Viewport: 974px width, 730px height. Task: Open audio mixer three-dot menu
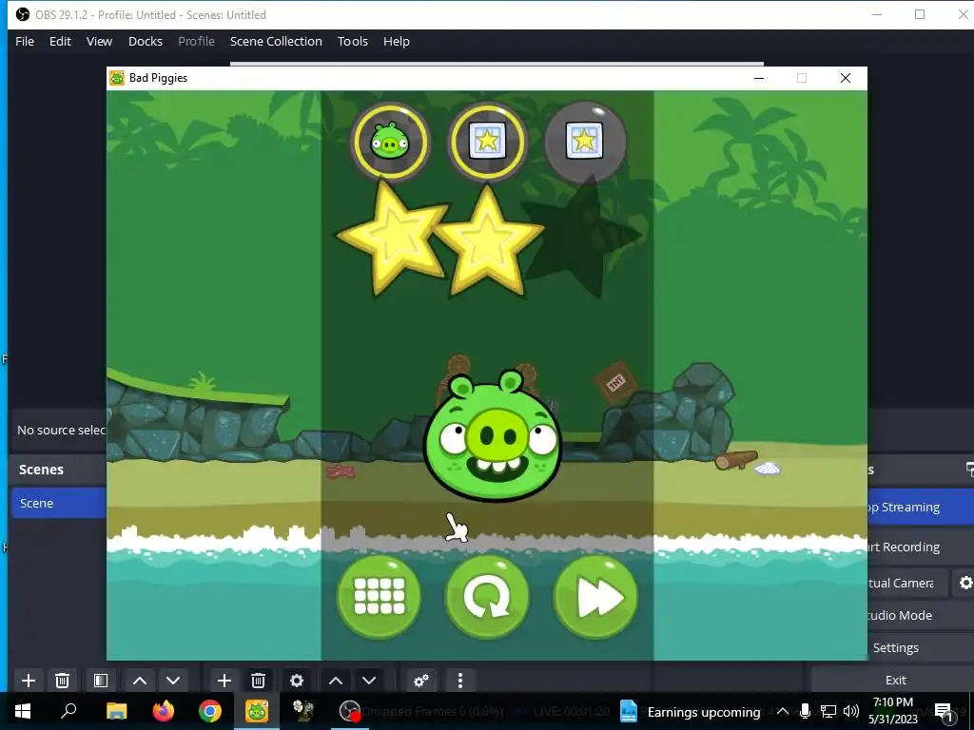pos(460,681)
